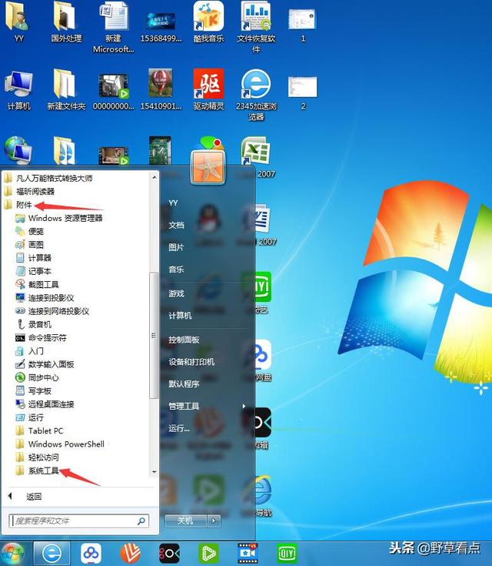Select 设备和打印机 in the Start menu

click(x=191, y=362)
